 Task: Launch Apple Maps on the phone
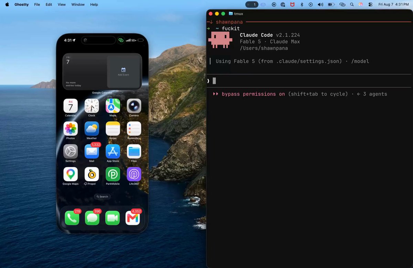click(x=113, y=106)
